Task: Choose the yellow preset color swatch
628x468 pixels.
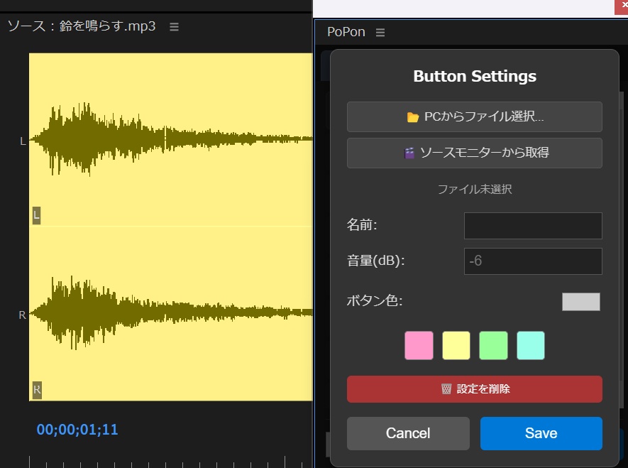Action: click(456, 345)
